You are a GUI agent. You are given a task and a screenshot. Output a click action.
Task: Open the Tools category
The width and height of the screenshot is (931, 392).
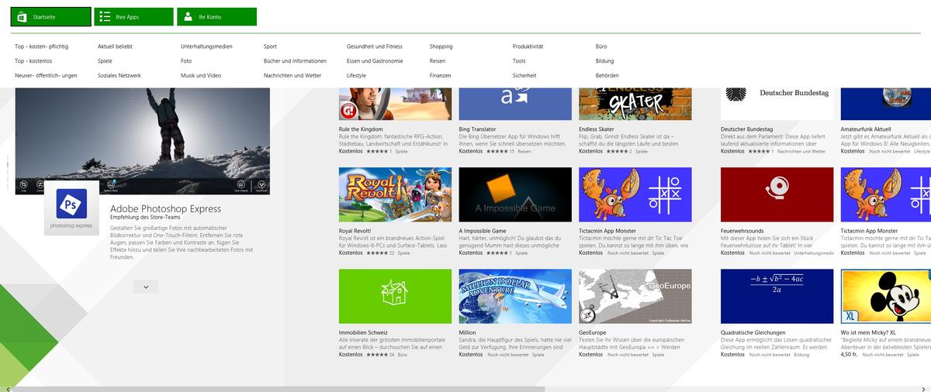[x=519, y=60]
